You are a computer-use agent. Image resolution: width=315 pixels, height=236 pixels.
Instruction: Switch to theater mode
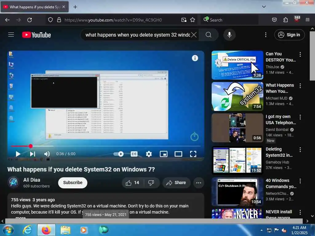pos(178,154)
